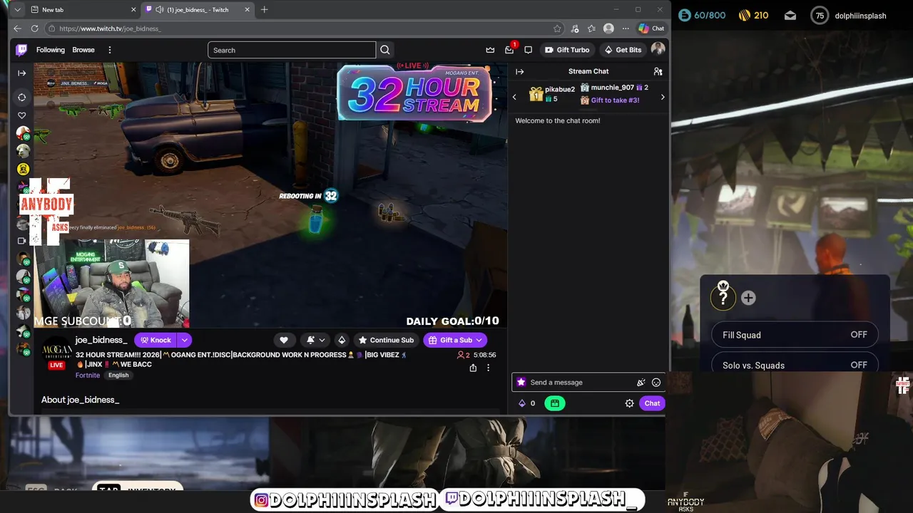Click munchie_907 in gift leaderboard

pyautogui.click(x=612, y=88)
